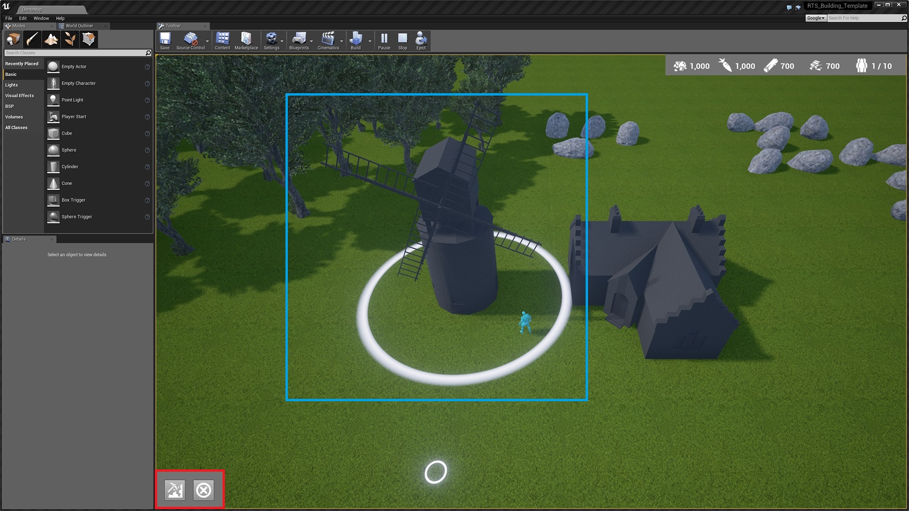Select Player Start in class list
The height and width of the screenshot is (511, 909).
pos(74,117)
